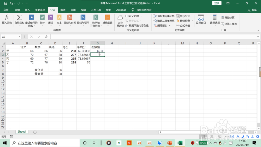Viewport: 261px width, 147px height.
Task: Select cell E2 with value 208
Action: click(x=69, y=51)
